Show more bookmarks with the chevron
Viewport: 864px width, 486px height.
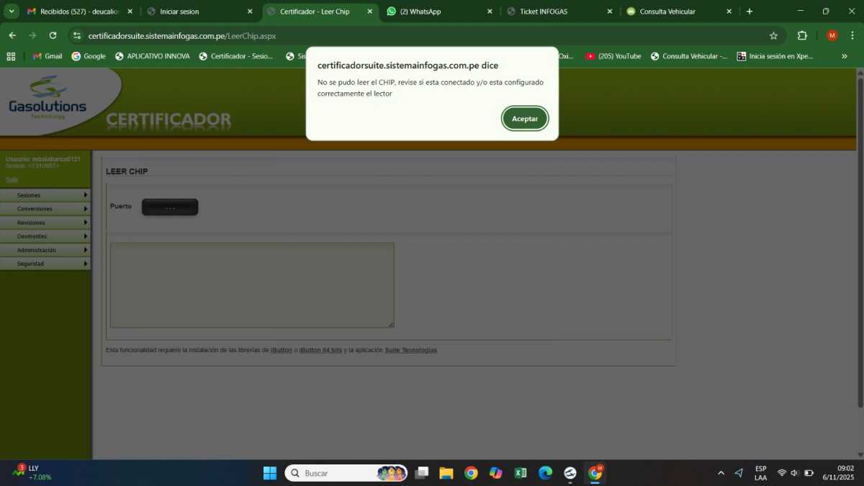pyautogui.click(x=845, y=56)
